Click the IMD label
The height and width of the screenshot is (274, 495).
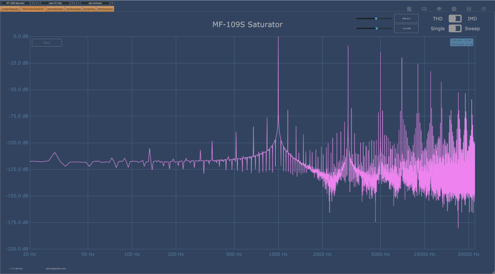472,18
